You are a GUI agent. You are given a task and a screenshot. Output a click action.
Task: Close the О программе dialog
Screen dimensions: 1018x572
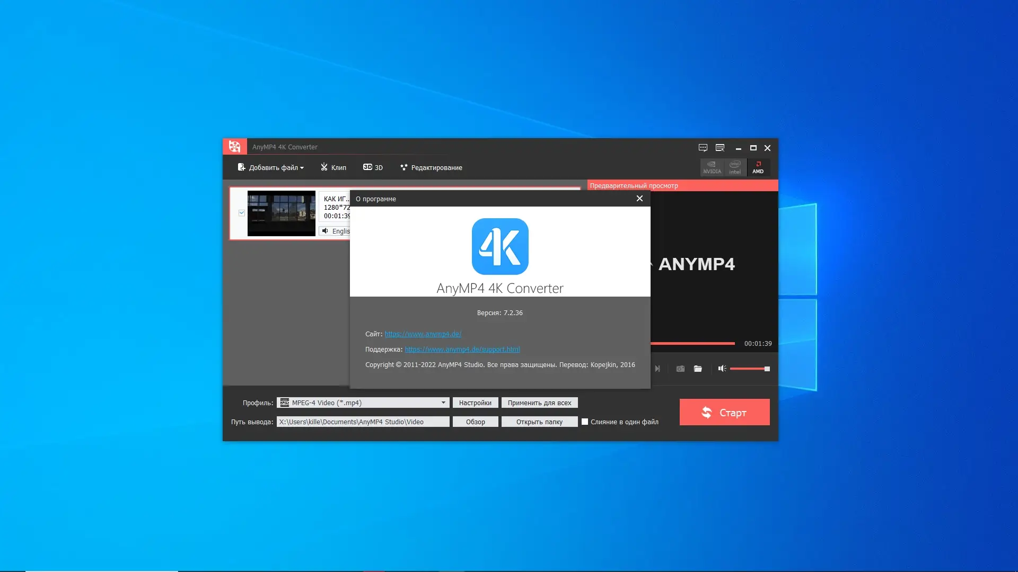coord(639,199)
